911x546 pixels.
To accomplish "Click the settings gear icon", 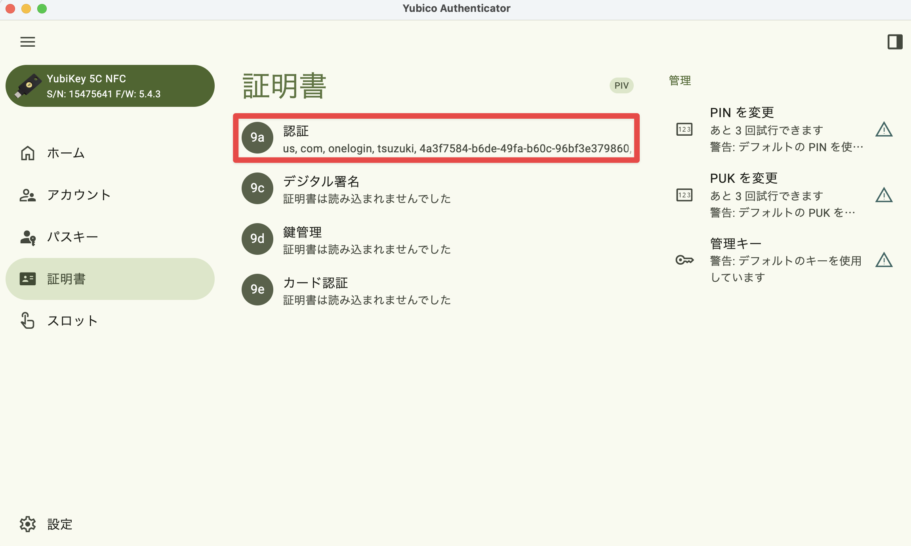I will click(x=28, y=524).
